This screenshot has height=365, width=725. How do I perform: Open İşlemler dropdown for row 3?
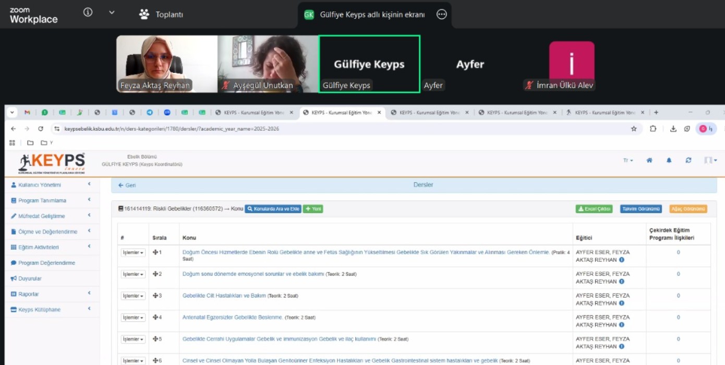(x=133, y=296)
